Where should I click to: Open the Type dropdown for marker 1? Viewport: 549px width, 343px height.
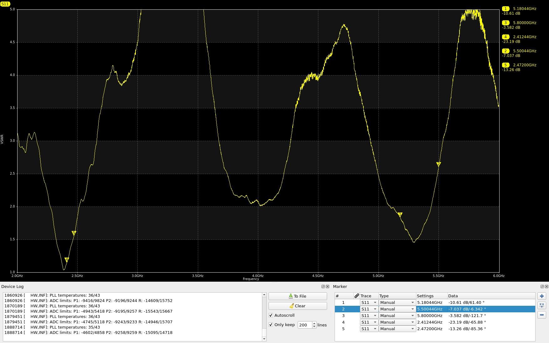point(397,303)
